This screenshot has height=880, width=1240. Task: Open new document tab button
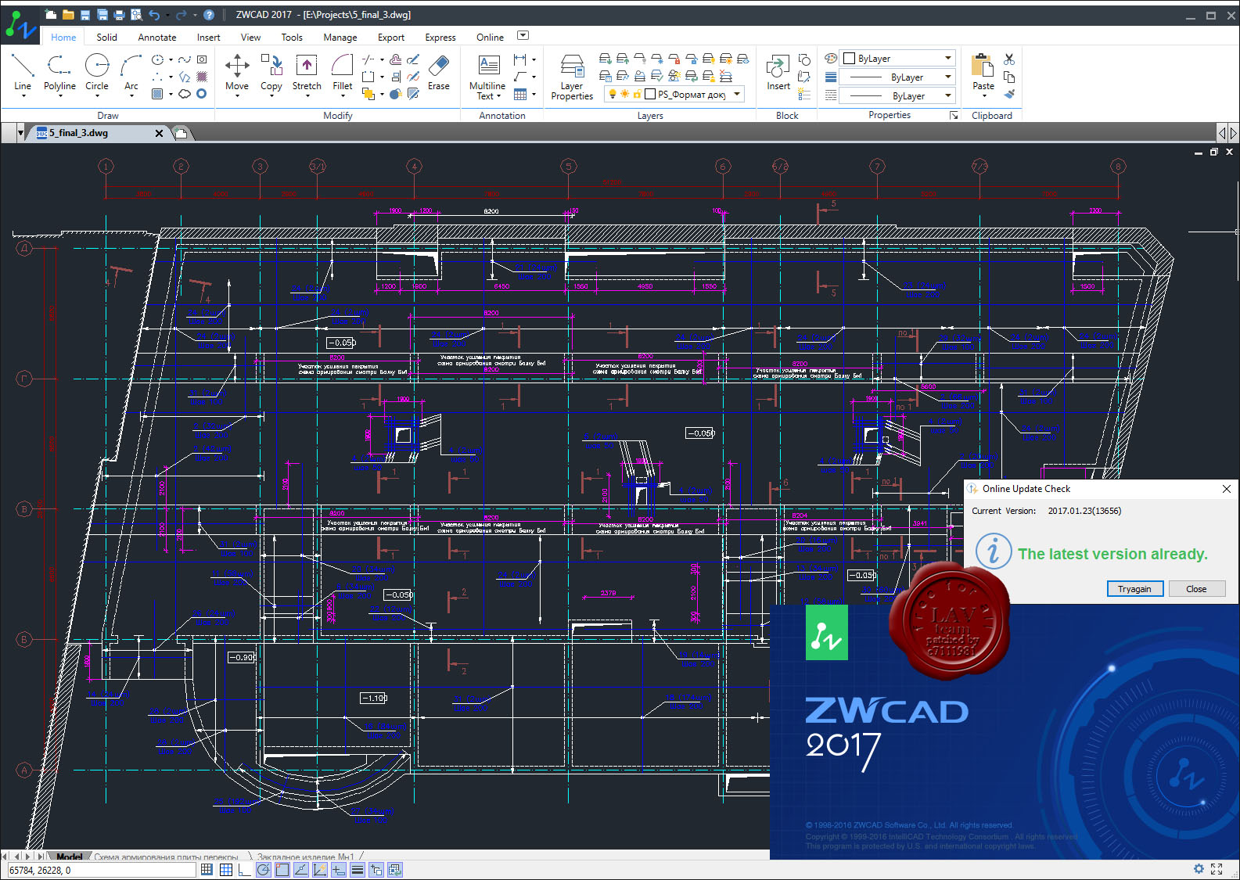point(181,133)
